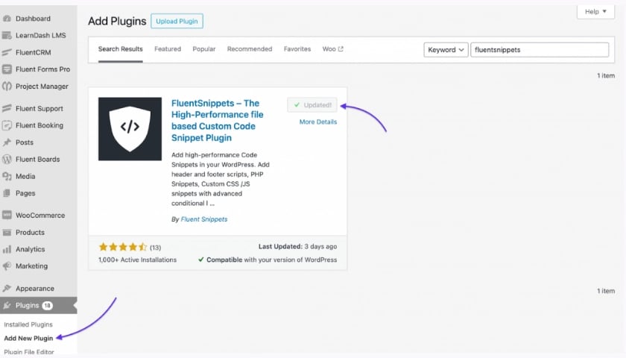626x358 pixels.
Task: Click the Fluent Forms Pro icon
Action: coord(7,69)
